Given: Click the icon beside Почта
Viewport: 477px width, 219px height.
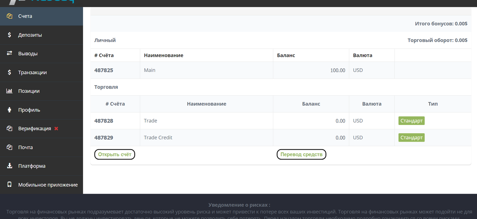Looking at the screenshot, I should coord(10,147).
